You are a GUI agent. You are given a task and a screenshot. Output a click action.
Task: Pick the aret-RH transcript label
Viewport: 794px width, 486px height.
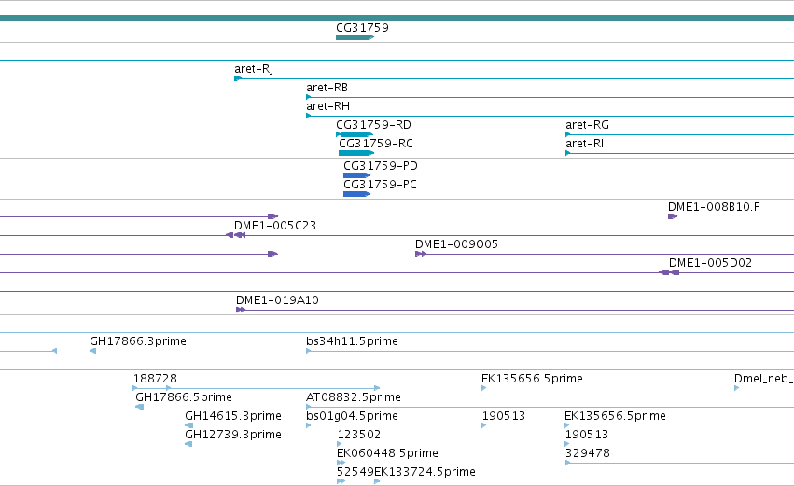click(x=327, y=106)
